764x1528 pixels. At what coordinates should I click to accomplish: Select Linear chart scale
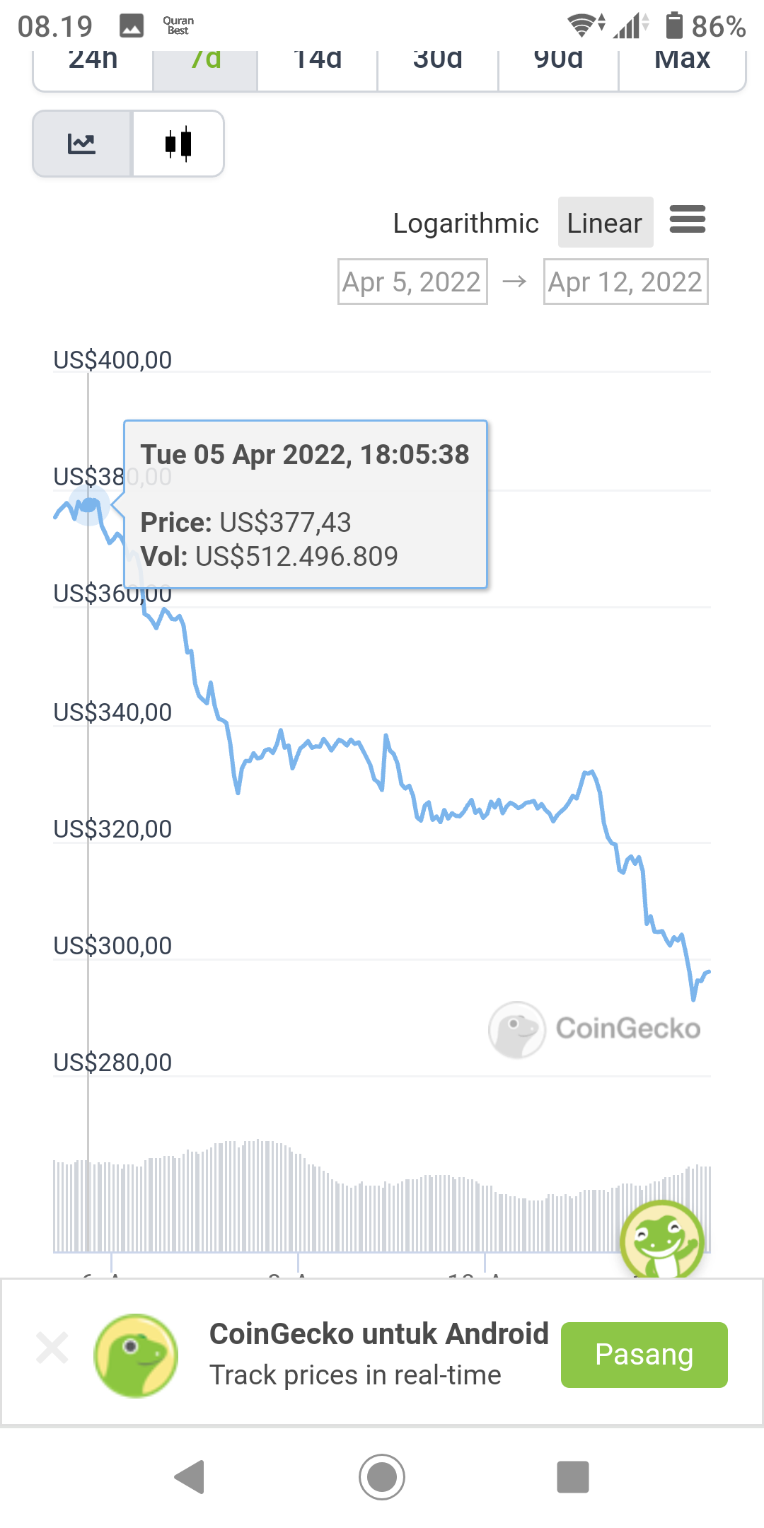coord(605,222)
